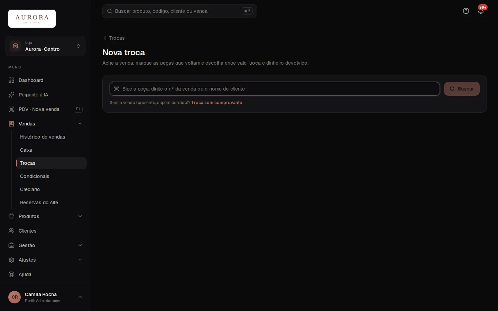This screenshot has width=498, height=311.
Task: Click the Vendas receipt icon
Action: [x=11, y=124]
